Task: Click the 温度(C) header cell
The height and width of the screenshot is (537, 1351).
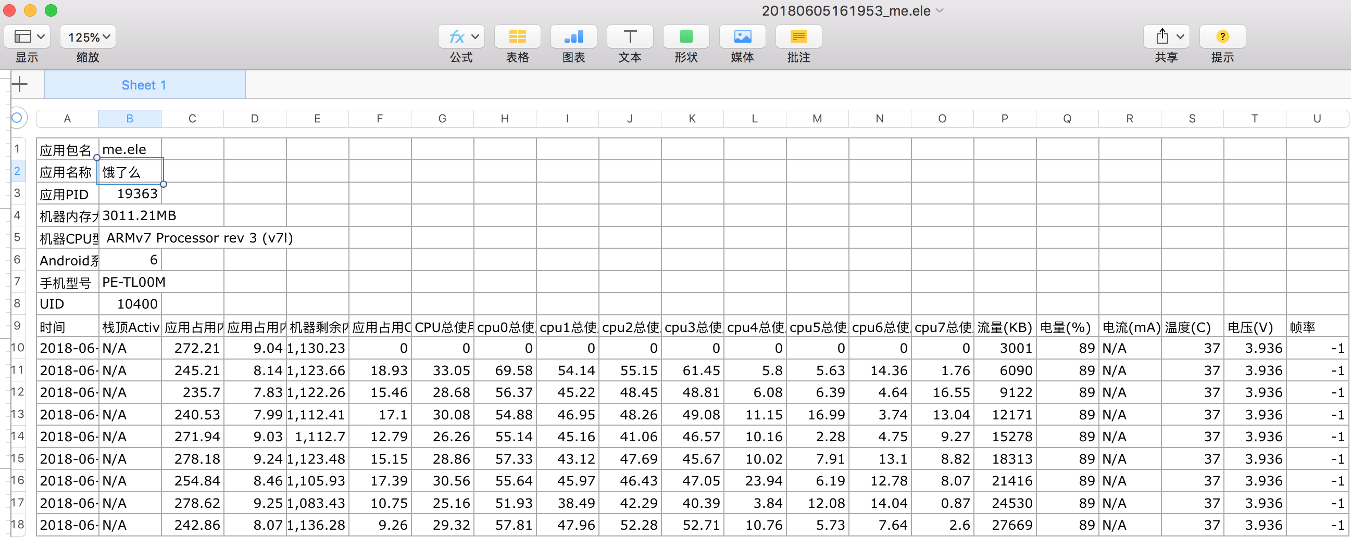Action: point(1192,327)
